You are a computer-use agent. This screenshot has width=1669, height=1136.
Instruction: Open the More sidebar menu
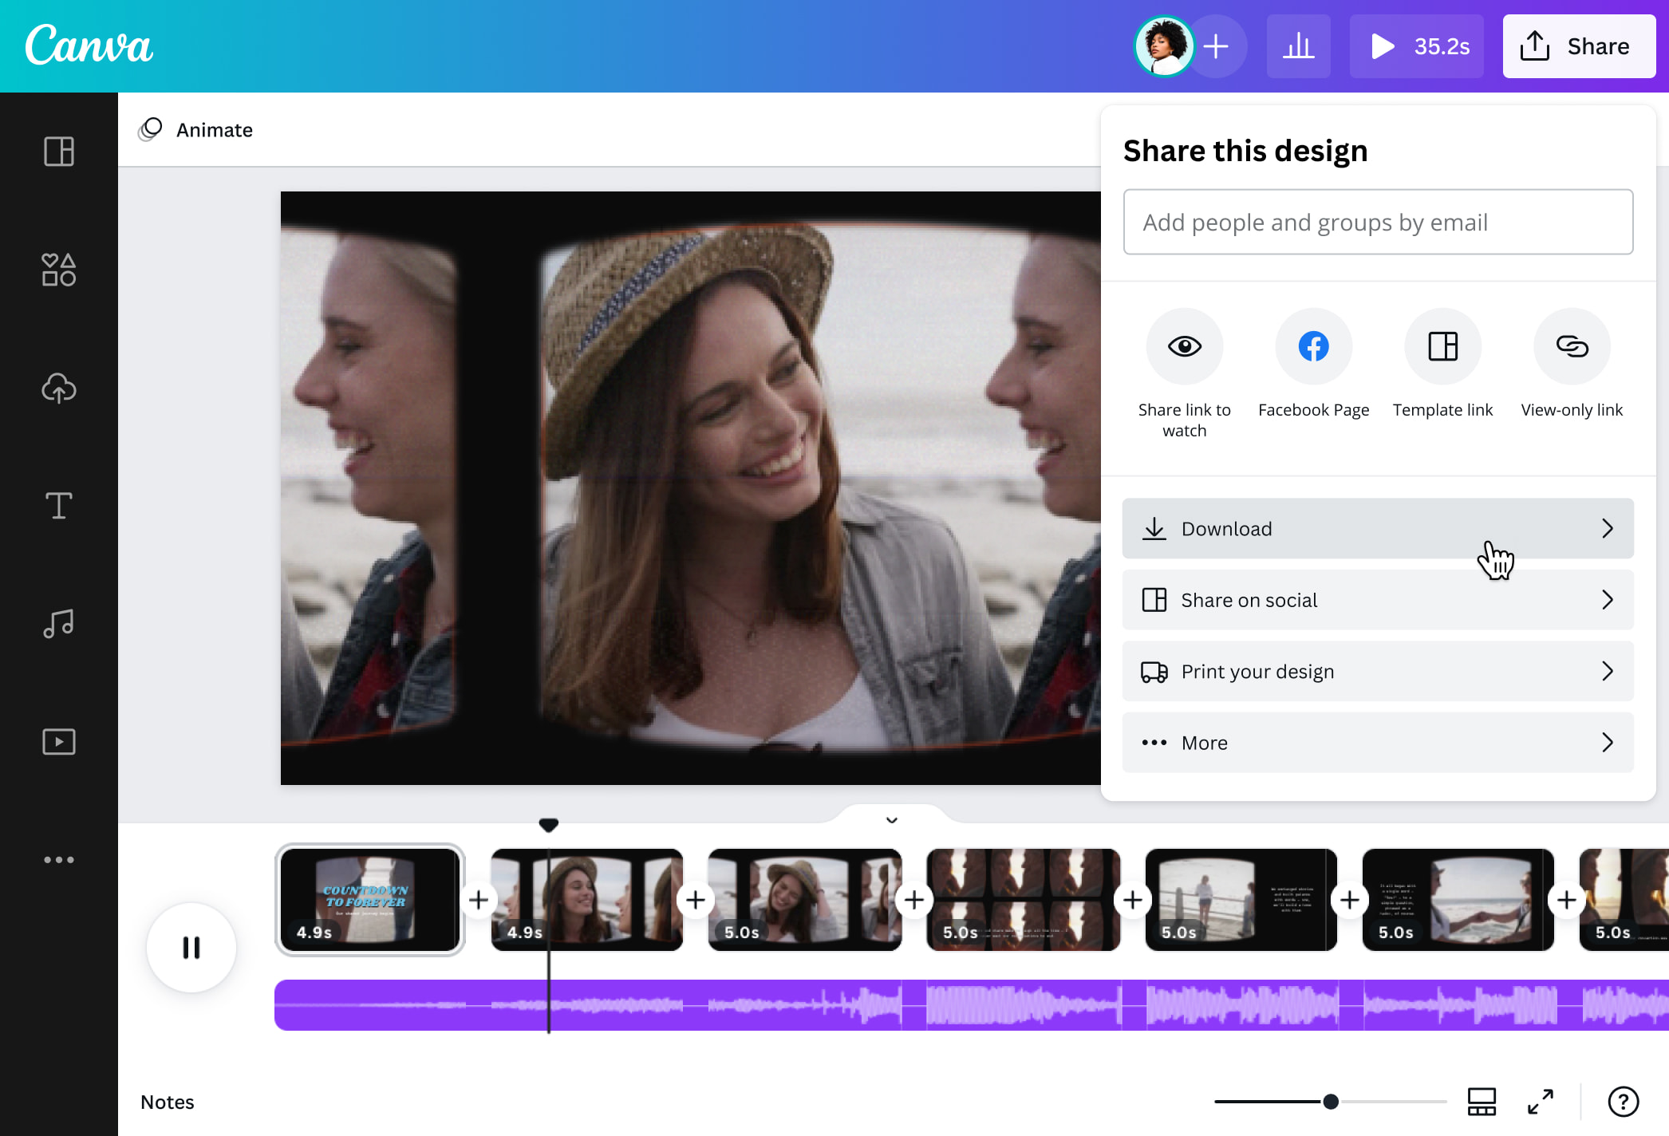click(x=58, y=859)
